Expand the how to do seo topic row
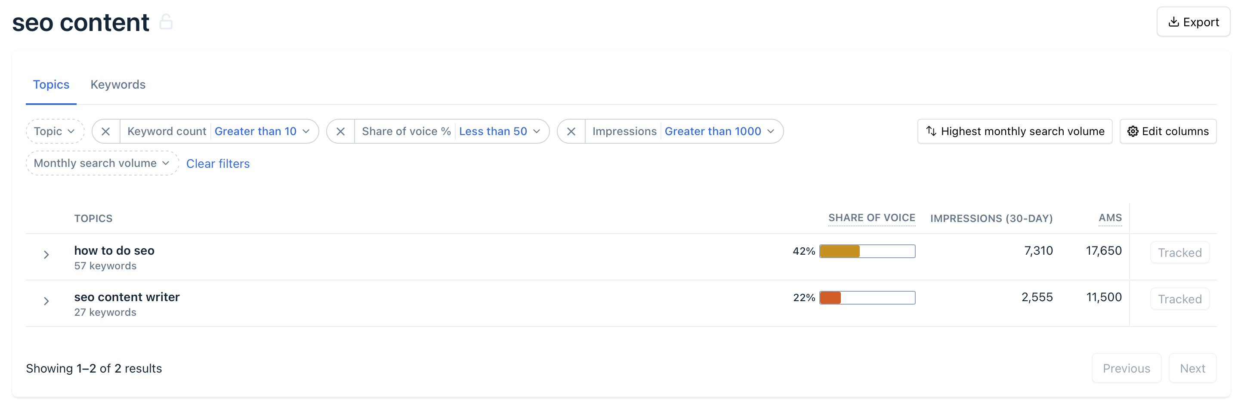1241x407 pixels. [x=46, y=254]
